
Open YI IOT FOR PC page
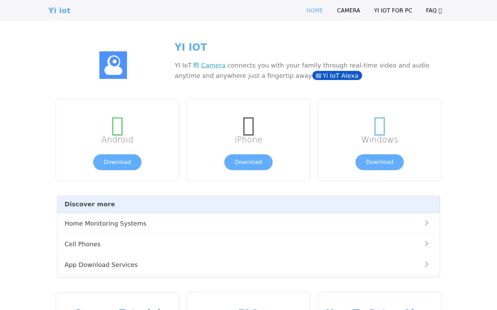click(393, 10)
